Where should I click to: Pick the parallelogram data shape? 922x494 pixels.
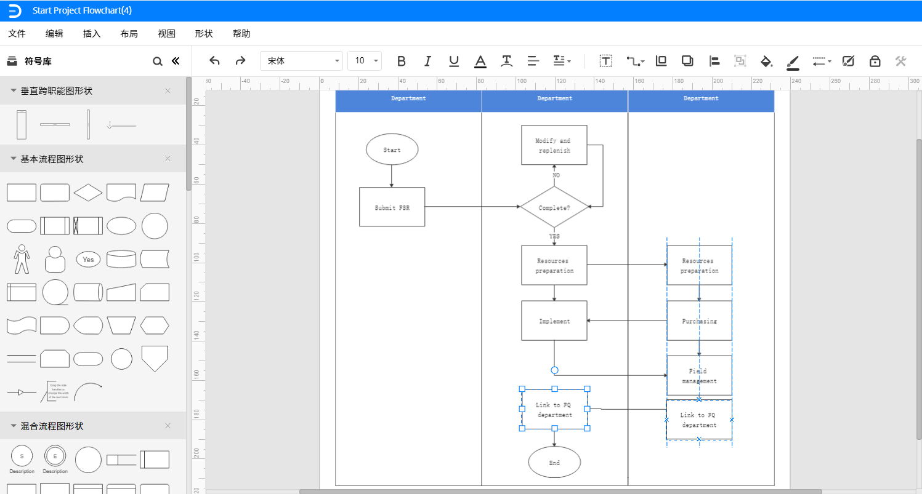click(x=155, y=193)
